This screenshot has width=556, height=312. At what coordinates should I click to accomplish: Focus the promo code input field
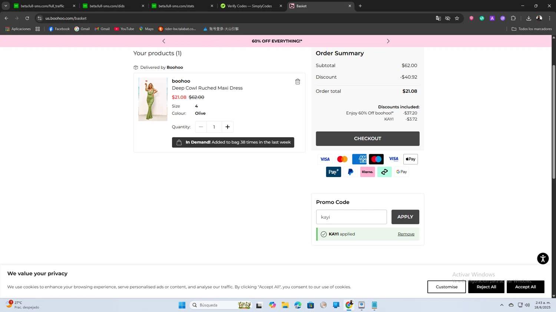coord(351,217)
